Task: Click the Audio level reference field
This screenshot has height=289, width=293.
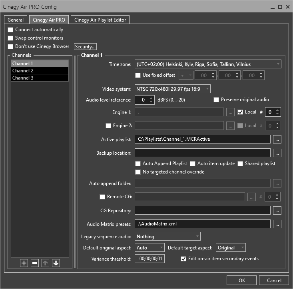Action: [x=142, y=100]
